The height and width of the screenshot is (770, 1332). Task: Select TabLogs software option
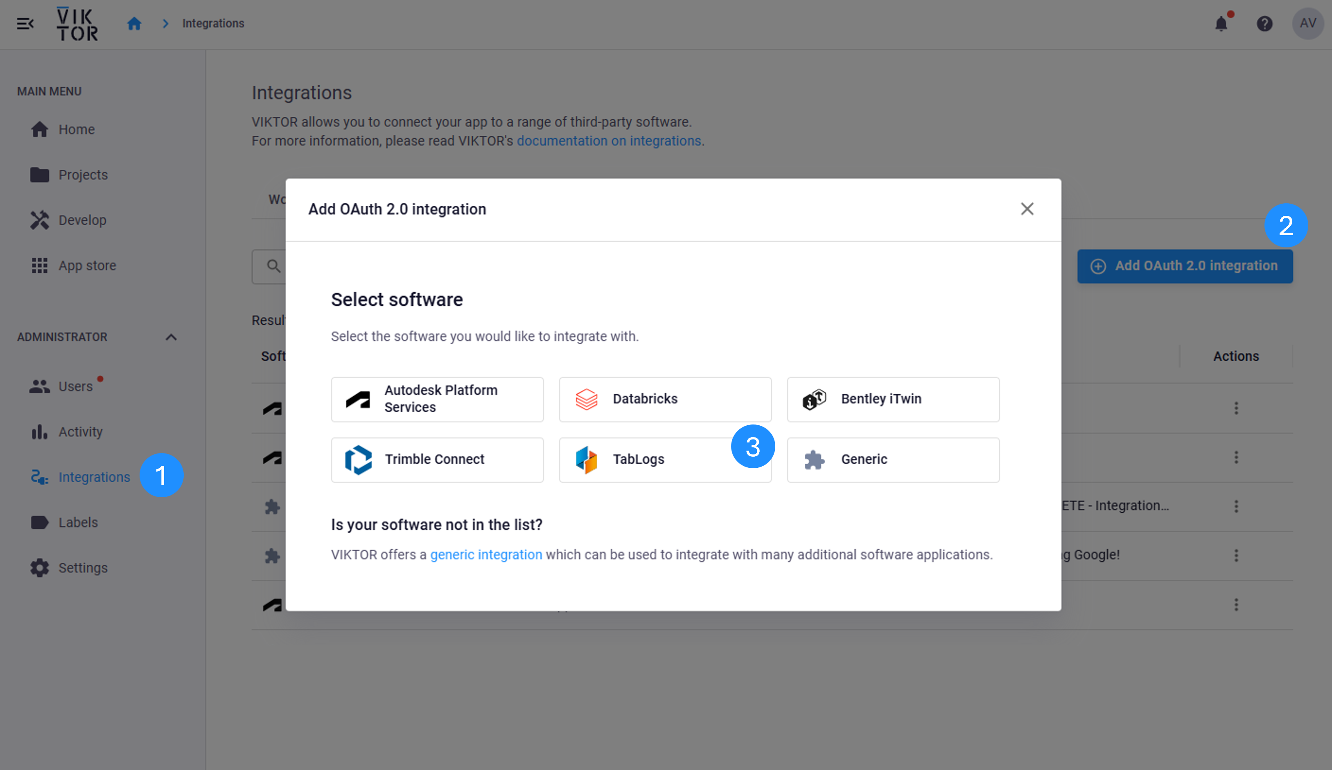(665, 460)
